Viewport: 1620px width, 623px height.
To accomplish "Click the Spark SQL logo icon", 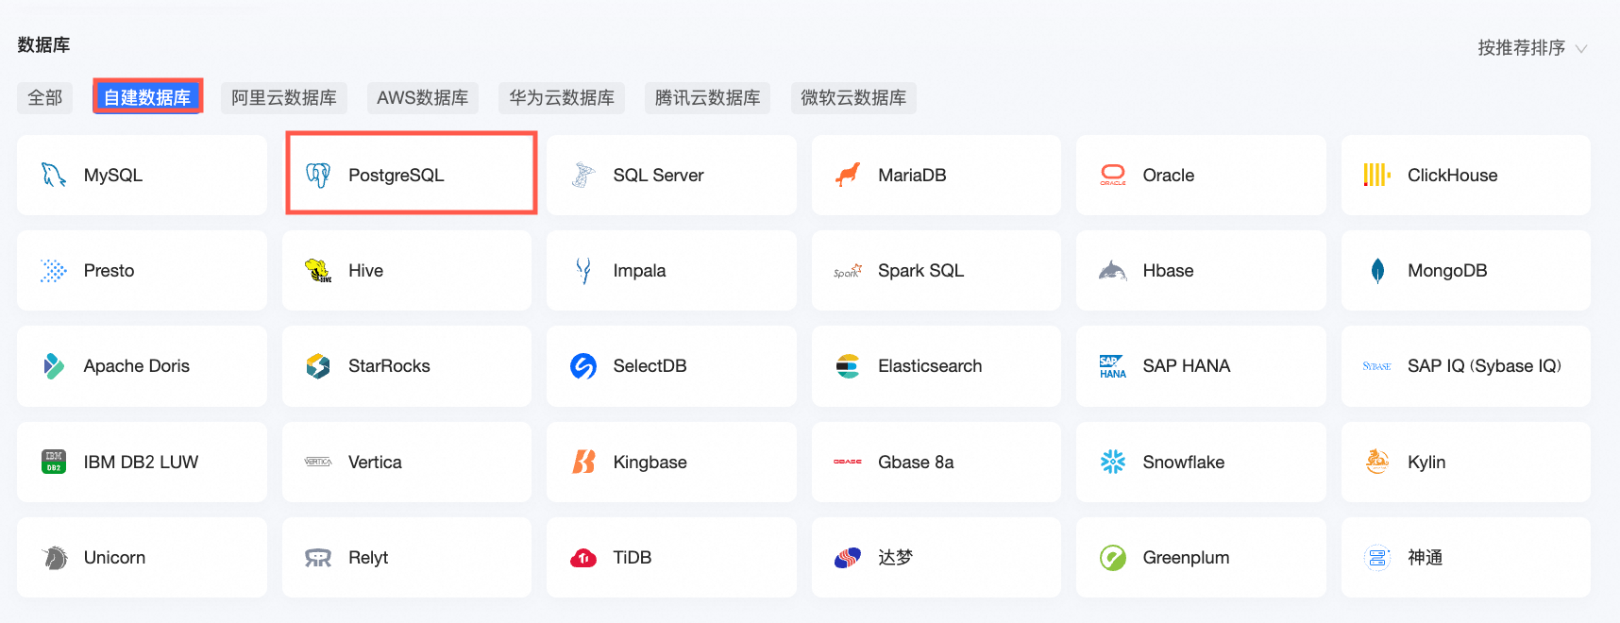I will (x=848, y=271).
